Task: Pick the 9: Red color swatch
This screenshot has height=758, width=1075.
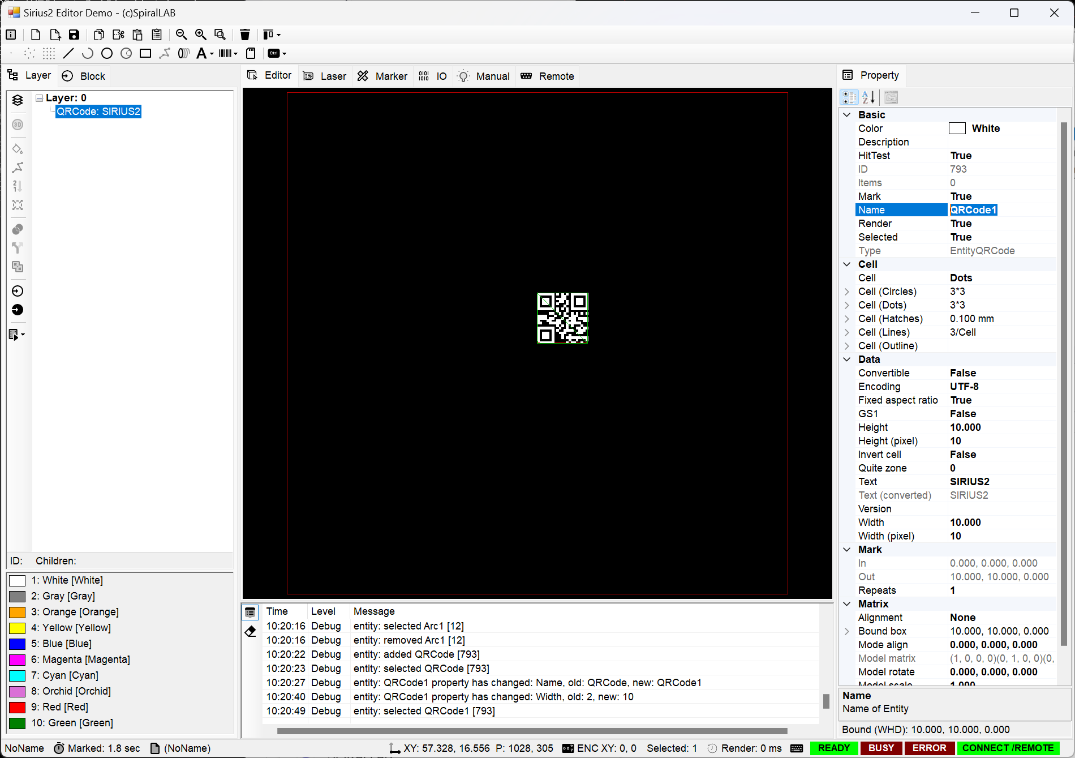Action: pos(18,707)
